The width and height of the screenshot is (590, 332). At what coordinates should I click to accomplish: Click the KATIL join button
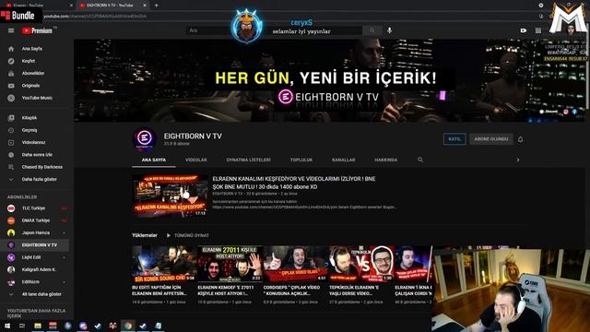454,139
